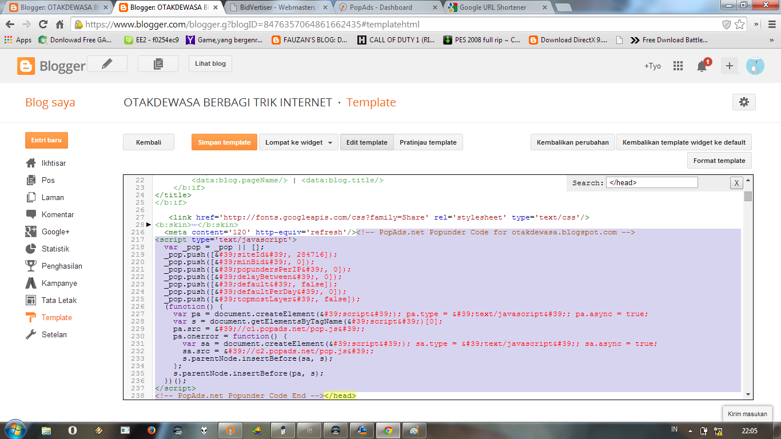This screenshot has width=781, height=439.
Task: Click the Kirim masukan feedback button
Action: click(748, 414)
